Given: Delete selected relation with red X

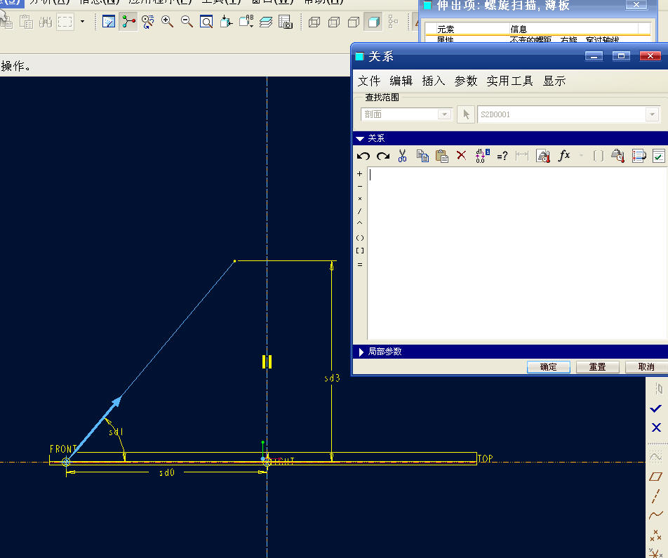Looking at the screenshot, I should tap(461, 155).
